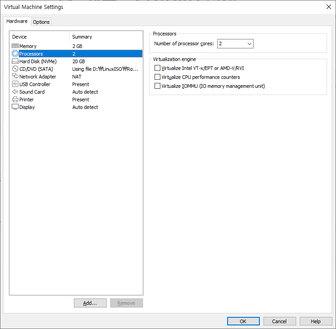This screenshot has width=336, height=329.
Task: Select the Printer device name
Action: pyautogui.click(x=26, y=100)
